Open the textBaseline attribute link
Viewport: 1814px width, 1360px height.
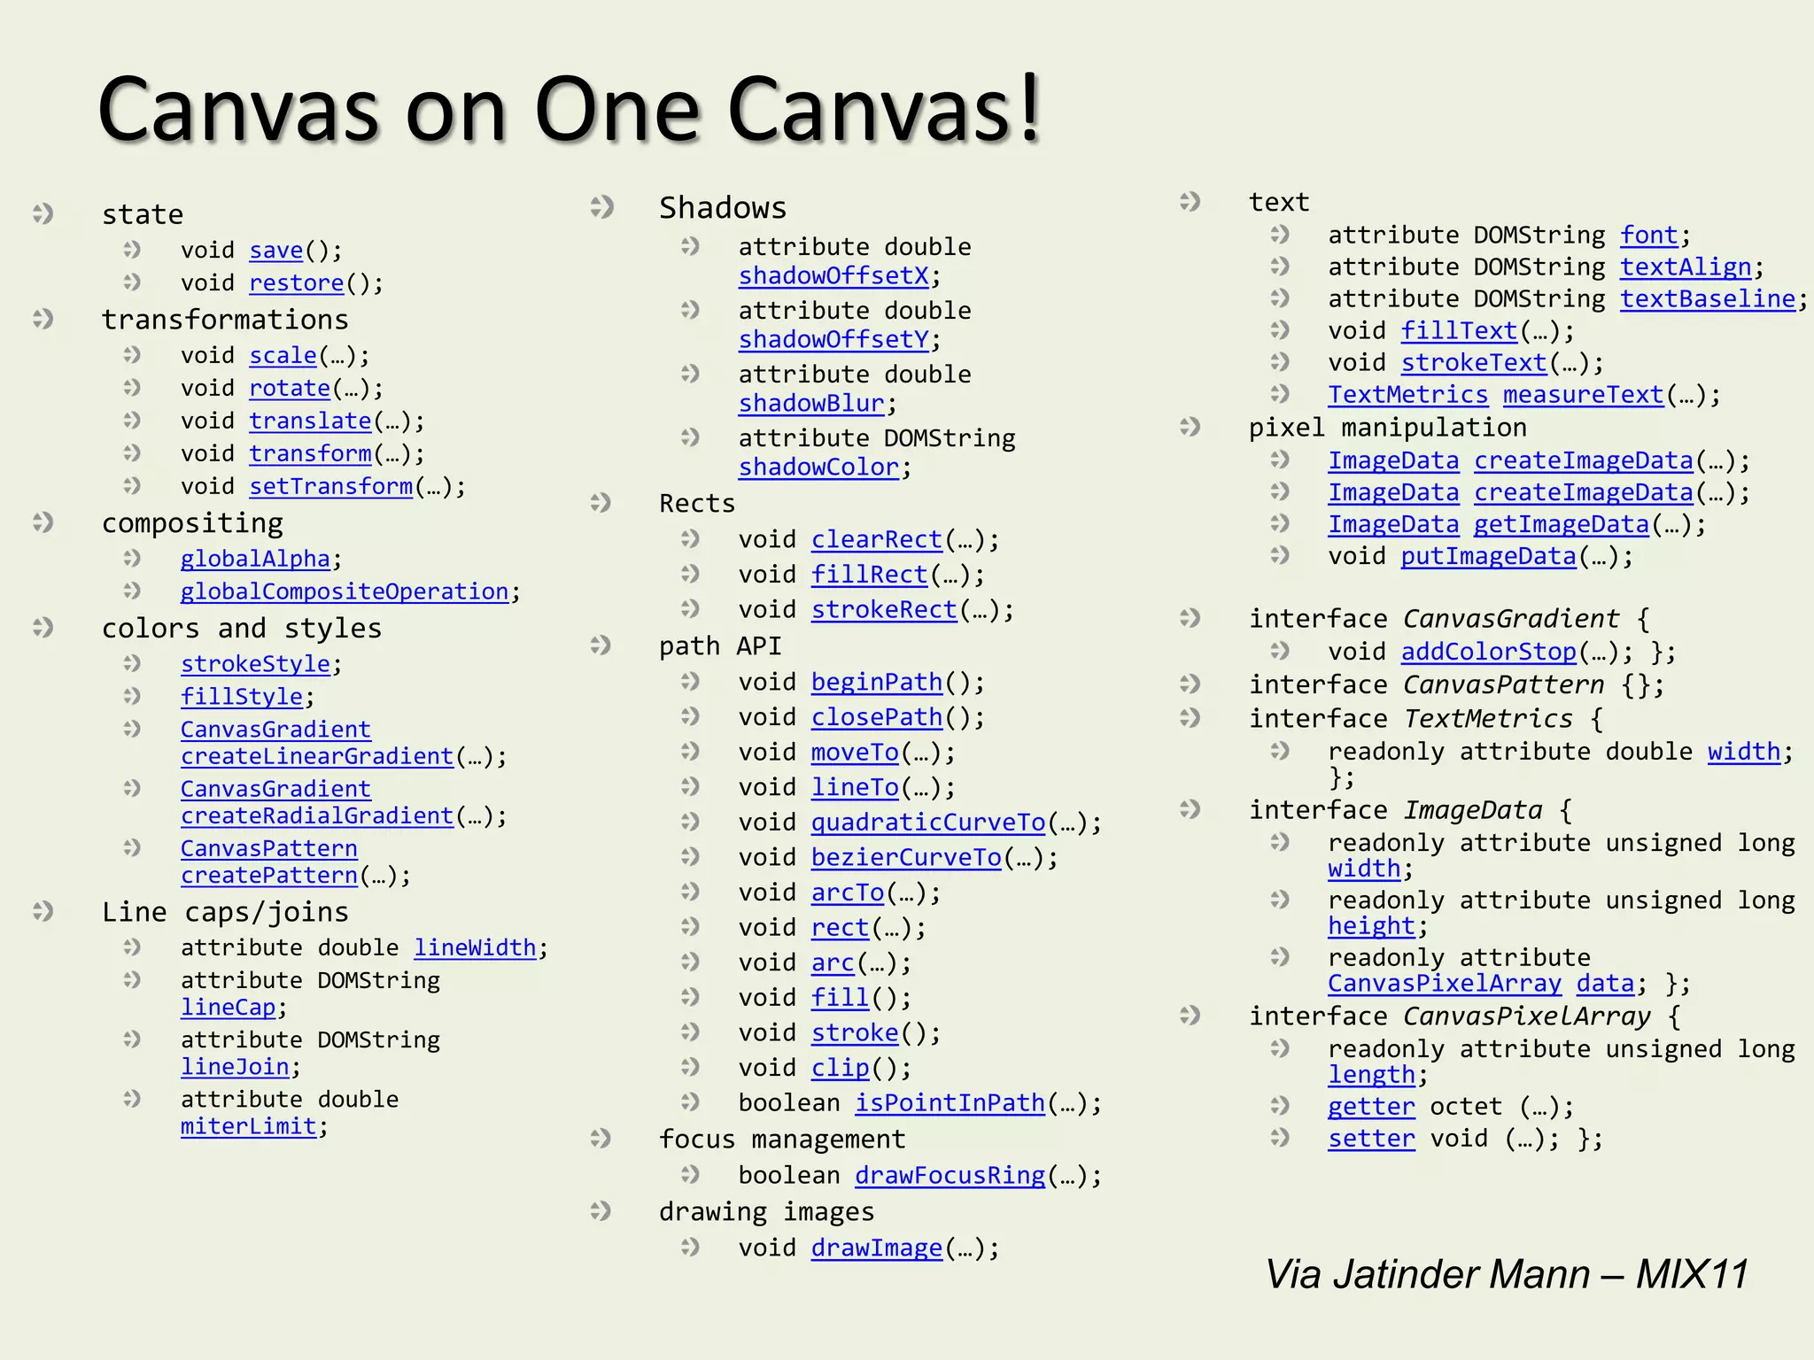pos(1707,299)
